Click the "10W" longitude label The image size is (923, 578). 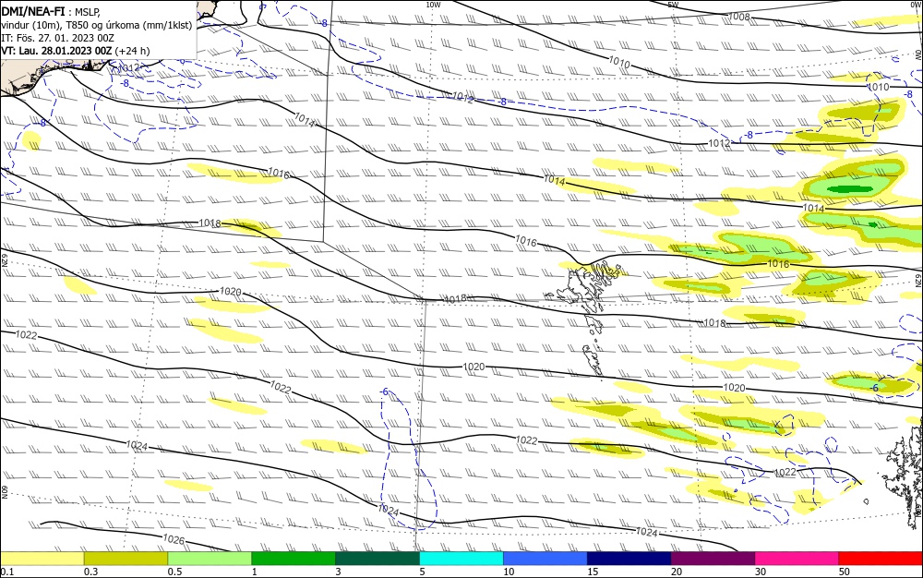tap(433, 5)
